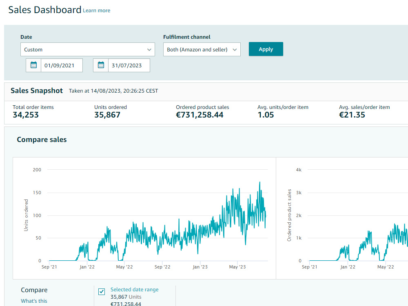
Task: Uncheck the Selected date range checkbox
Action: [x=102, y=292]
